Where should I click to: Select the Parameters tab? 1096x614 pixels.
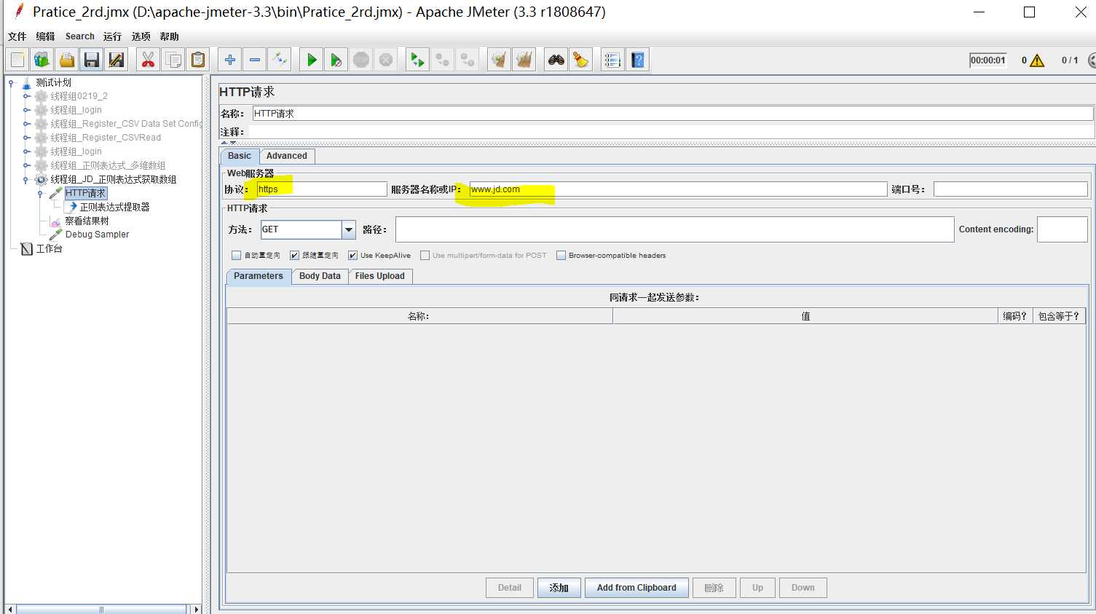[259, 276]
